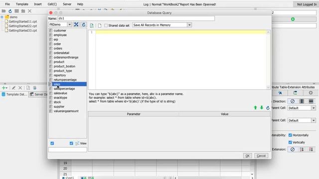The height and width of the screenshot is (179, 319).
Task: Open Save All Records in Memory dropdown
Action: pos(189,25)
